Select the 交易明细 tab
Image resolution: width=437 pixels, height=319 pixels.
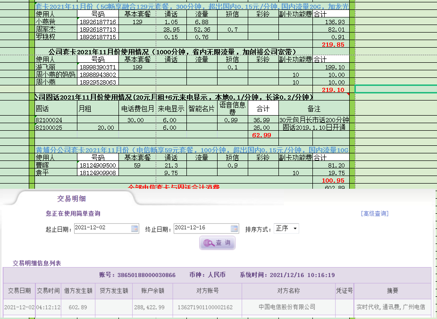coord(71,199)
